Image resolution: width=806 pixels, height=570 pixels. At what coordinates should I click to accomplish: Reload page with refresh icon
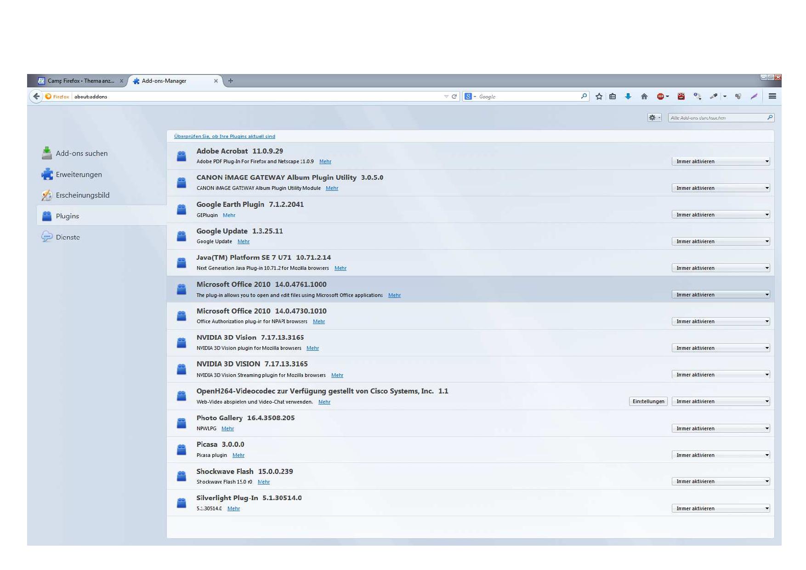pos(454,97)
